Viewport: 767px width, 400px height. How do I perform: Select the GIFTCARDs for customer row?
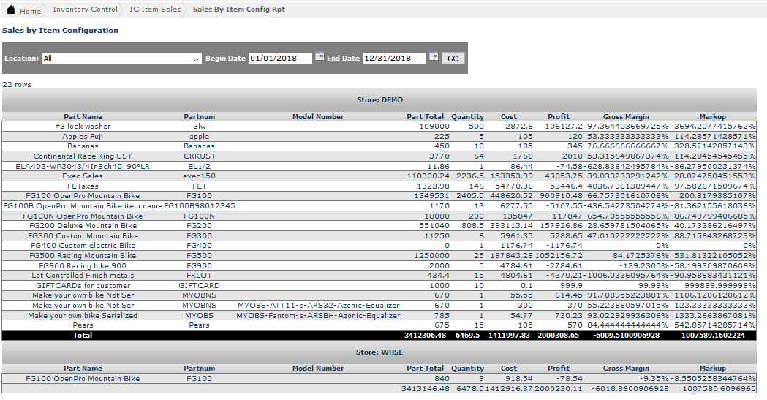(x=83, y=286)
